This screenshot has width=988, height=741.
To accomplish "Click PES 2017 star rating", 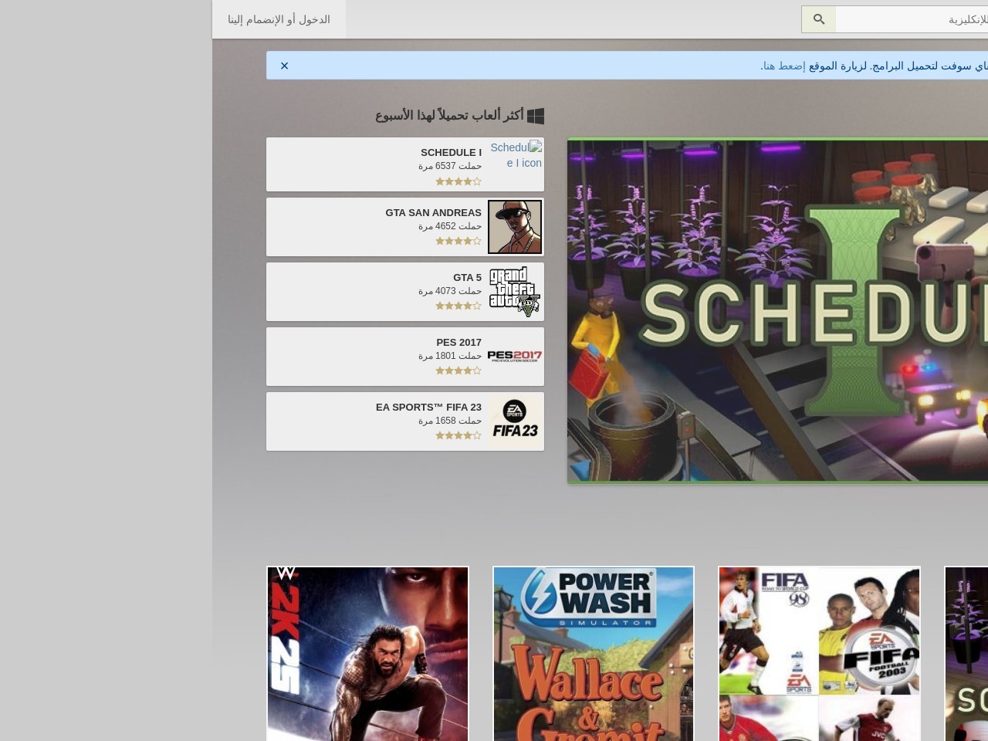I will pos(458,370).
